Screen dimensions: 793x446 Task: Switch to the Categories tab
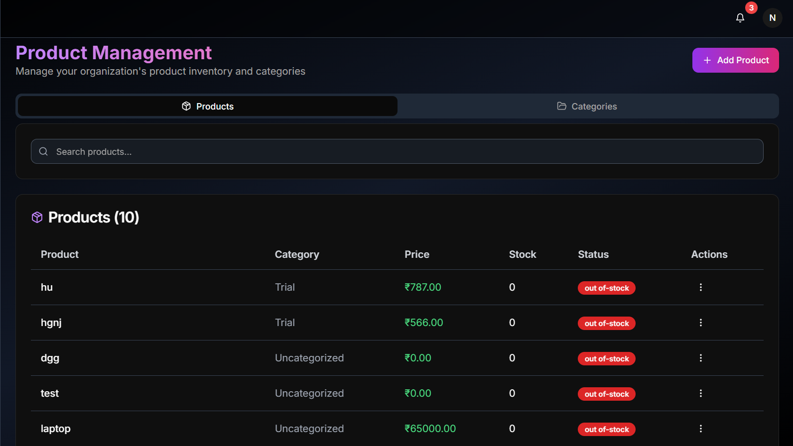[587, 106]
